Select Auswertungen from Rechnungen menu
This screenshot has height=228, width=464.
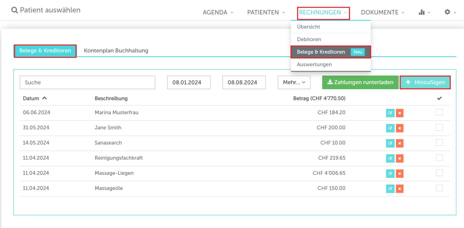pos(331,64)
